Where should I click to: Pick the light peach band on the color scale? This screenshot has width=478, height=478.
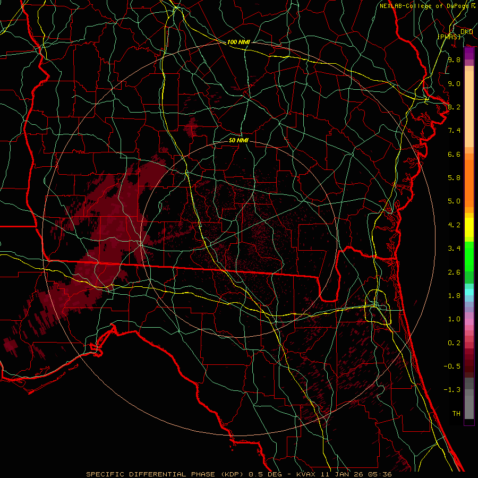point(469,110)
